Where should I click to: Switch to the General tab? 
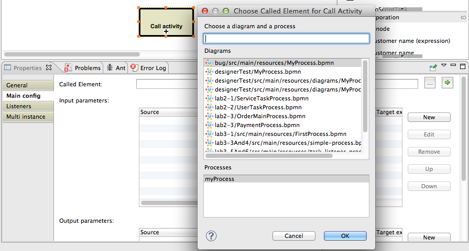pos(17,85)
